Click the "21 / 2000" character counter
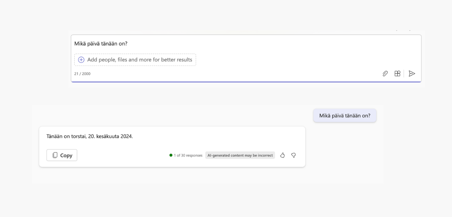Screen dimensions: 452x217 82,74
